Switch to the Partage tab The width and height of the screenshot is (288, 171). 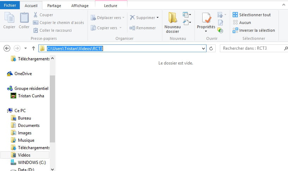click(54, 6)
